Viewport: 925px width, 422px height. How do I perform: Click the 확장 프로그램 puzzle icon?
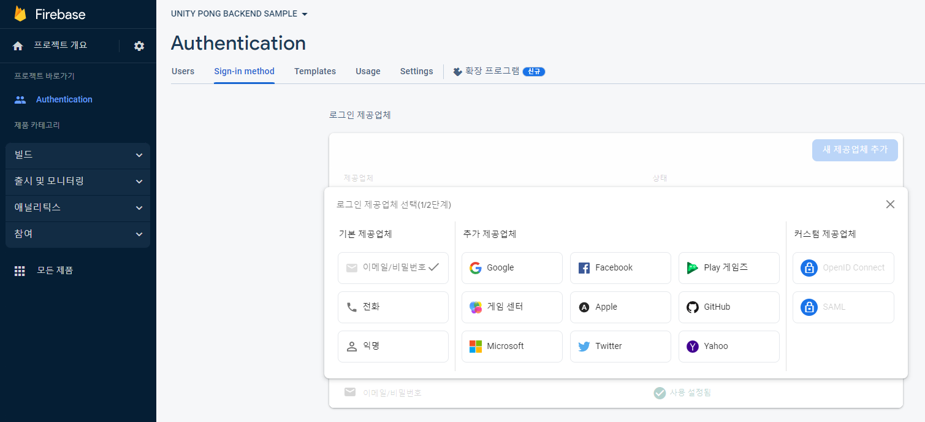(x=457, y=71)
